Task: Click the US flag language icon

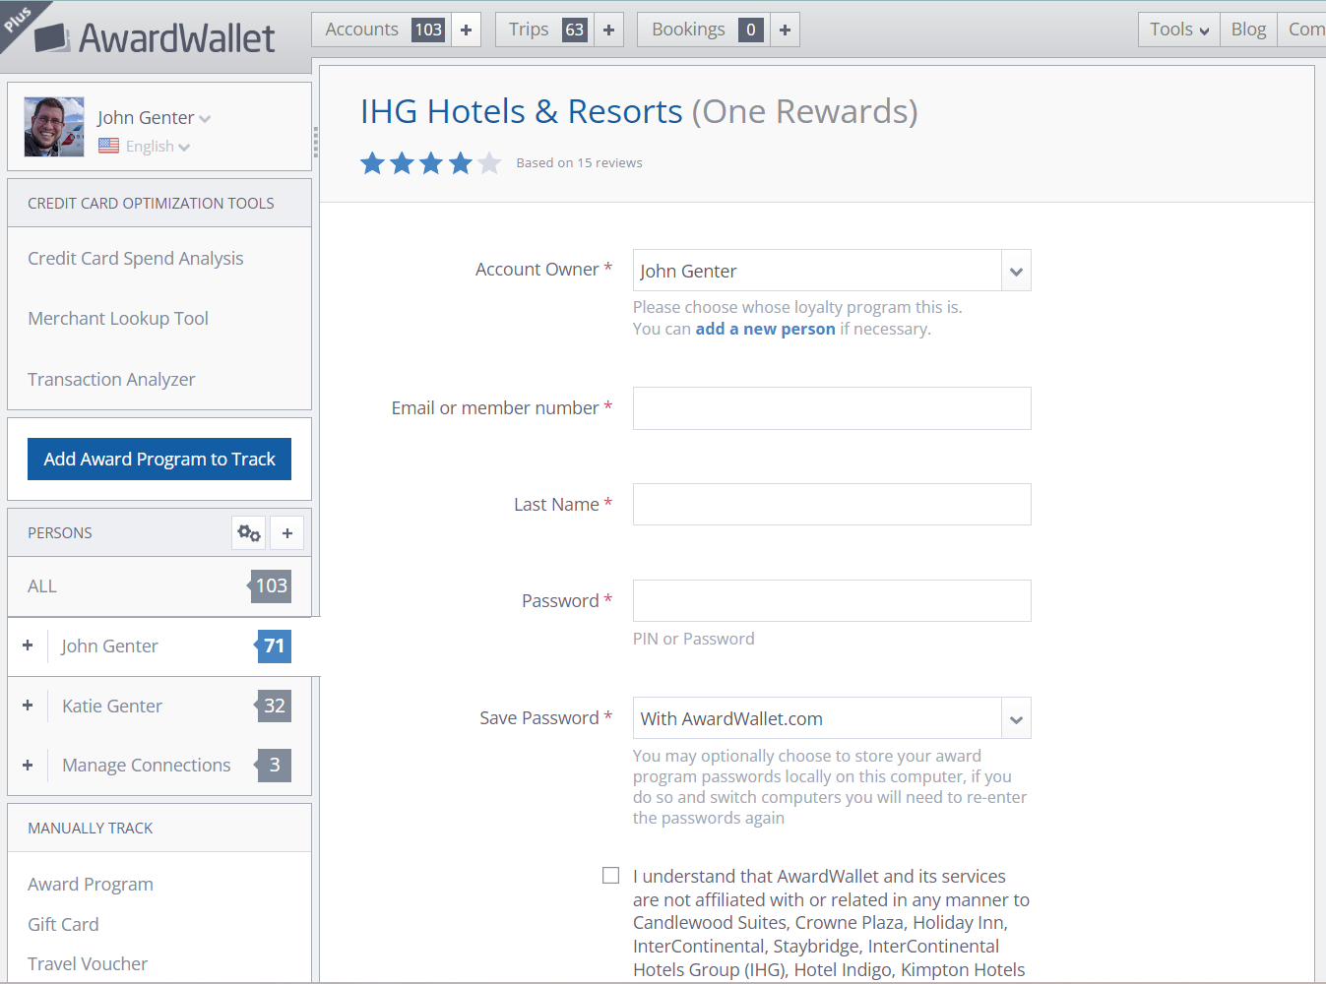Action: click(x=108, y=146)
